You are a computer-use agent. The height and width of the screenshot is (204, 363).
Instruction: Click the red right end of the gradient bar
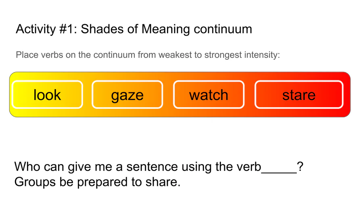click(x=347, y=95)
